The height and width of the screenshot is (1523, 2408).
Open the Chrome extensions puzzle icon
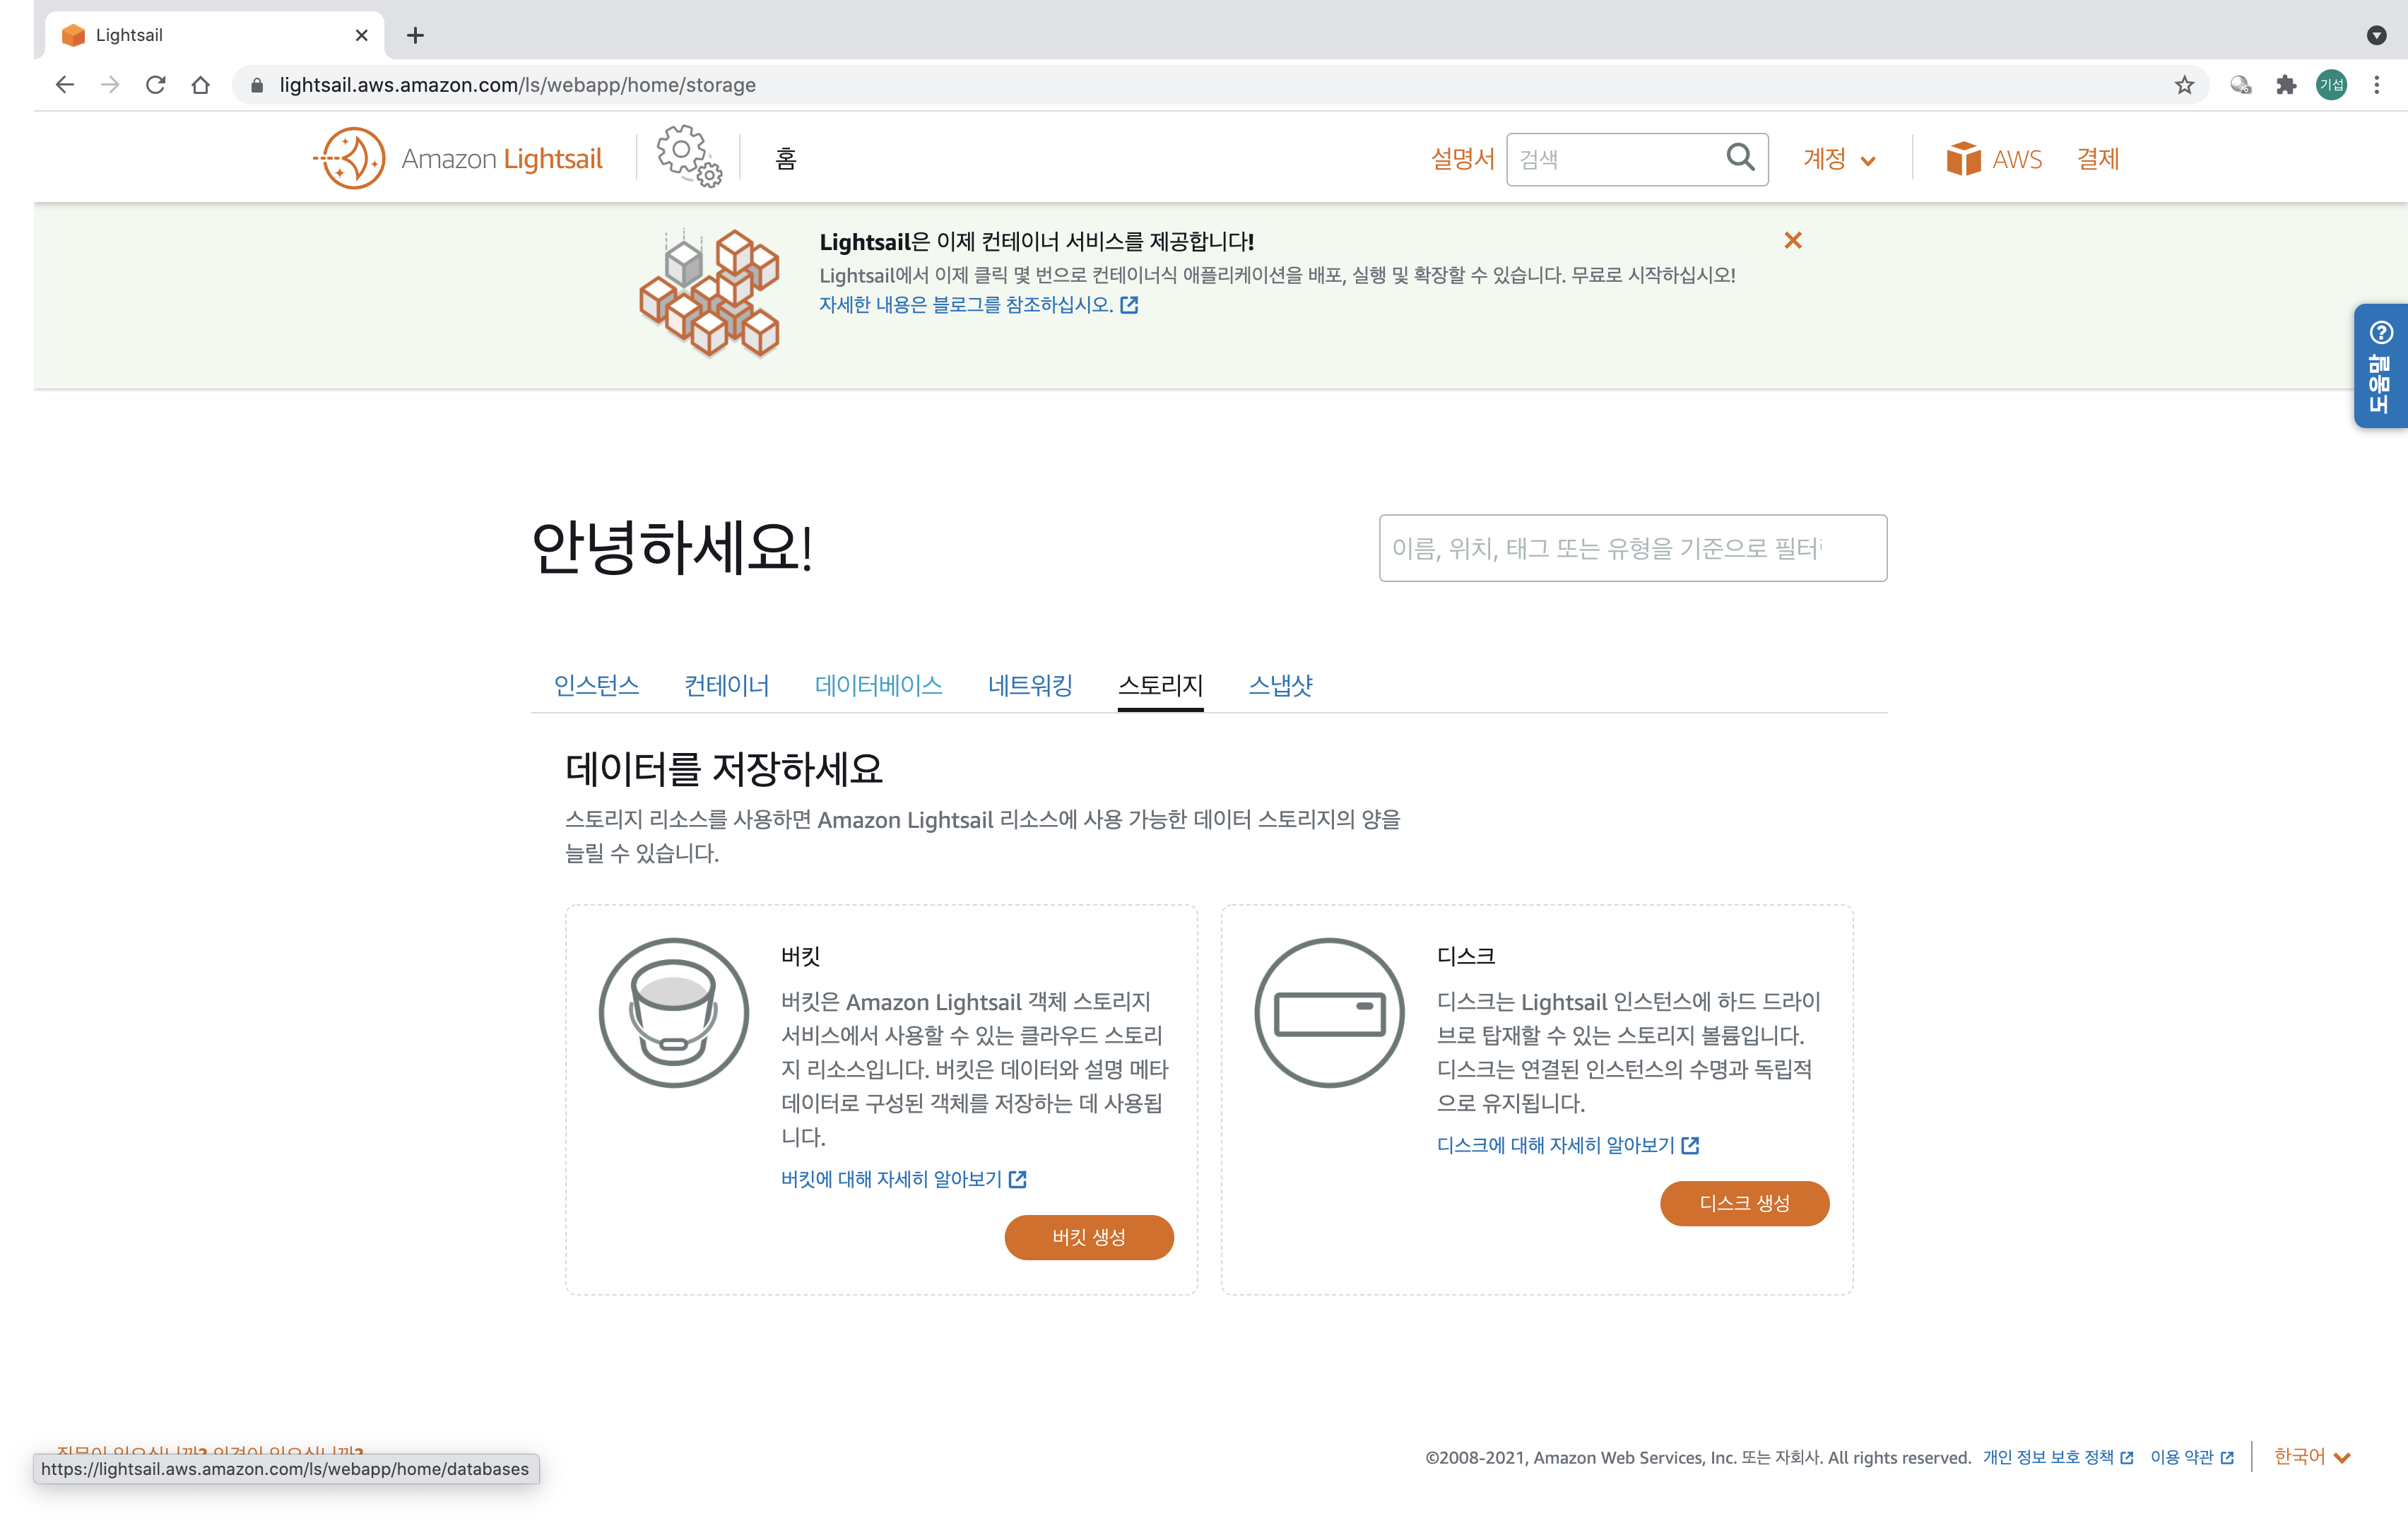(2286, 85)
